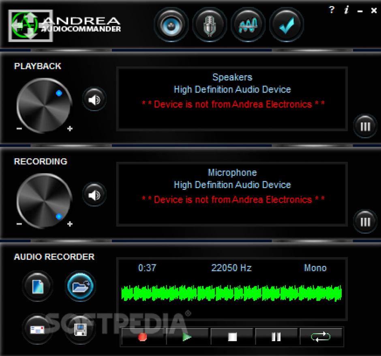Click the Andrea AudioCommander logo

pyautogui.click(x=64, y=25)
